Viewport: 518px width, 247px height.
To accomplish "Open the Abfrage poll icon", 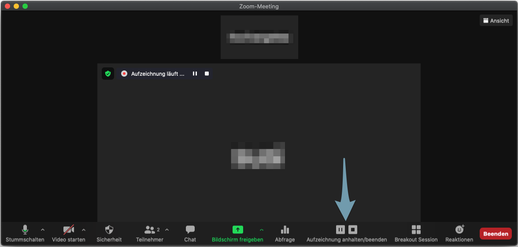I will click(285, 230).
